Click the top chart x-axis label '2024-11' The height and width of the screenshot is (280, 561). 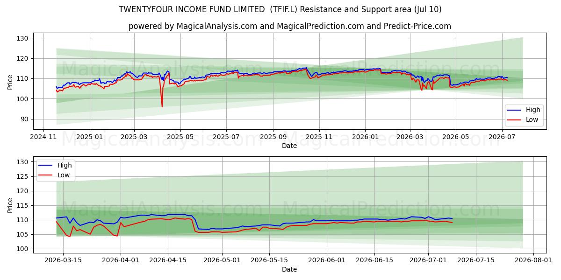(43, 137)
